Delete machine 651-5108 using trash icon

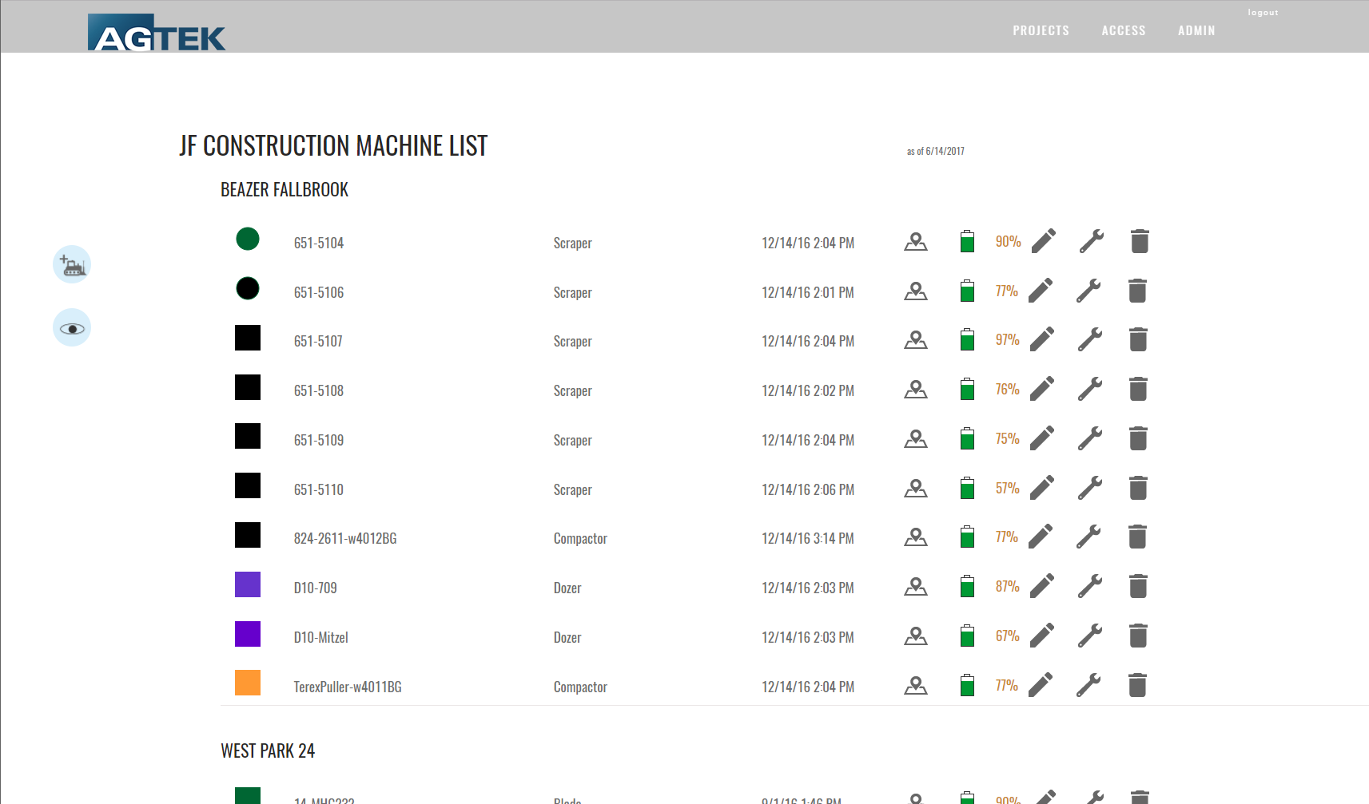[x=1138, y=390]
